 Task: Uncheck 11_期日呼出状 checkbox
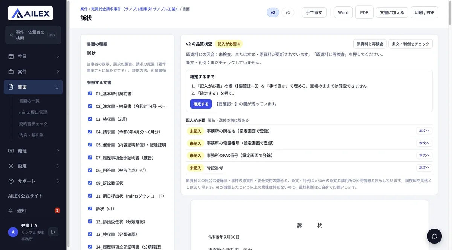[x=90, y=196]
